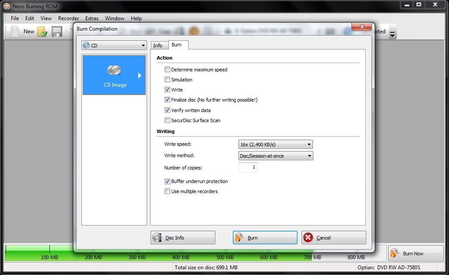Uncheck the Write option
This screenshot has height=275, width=449.
click(167, 90)
